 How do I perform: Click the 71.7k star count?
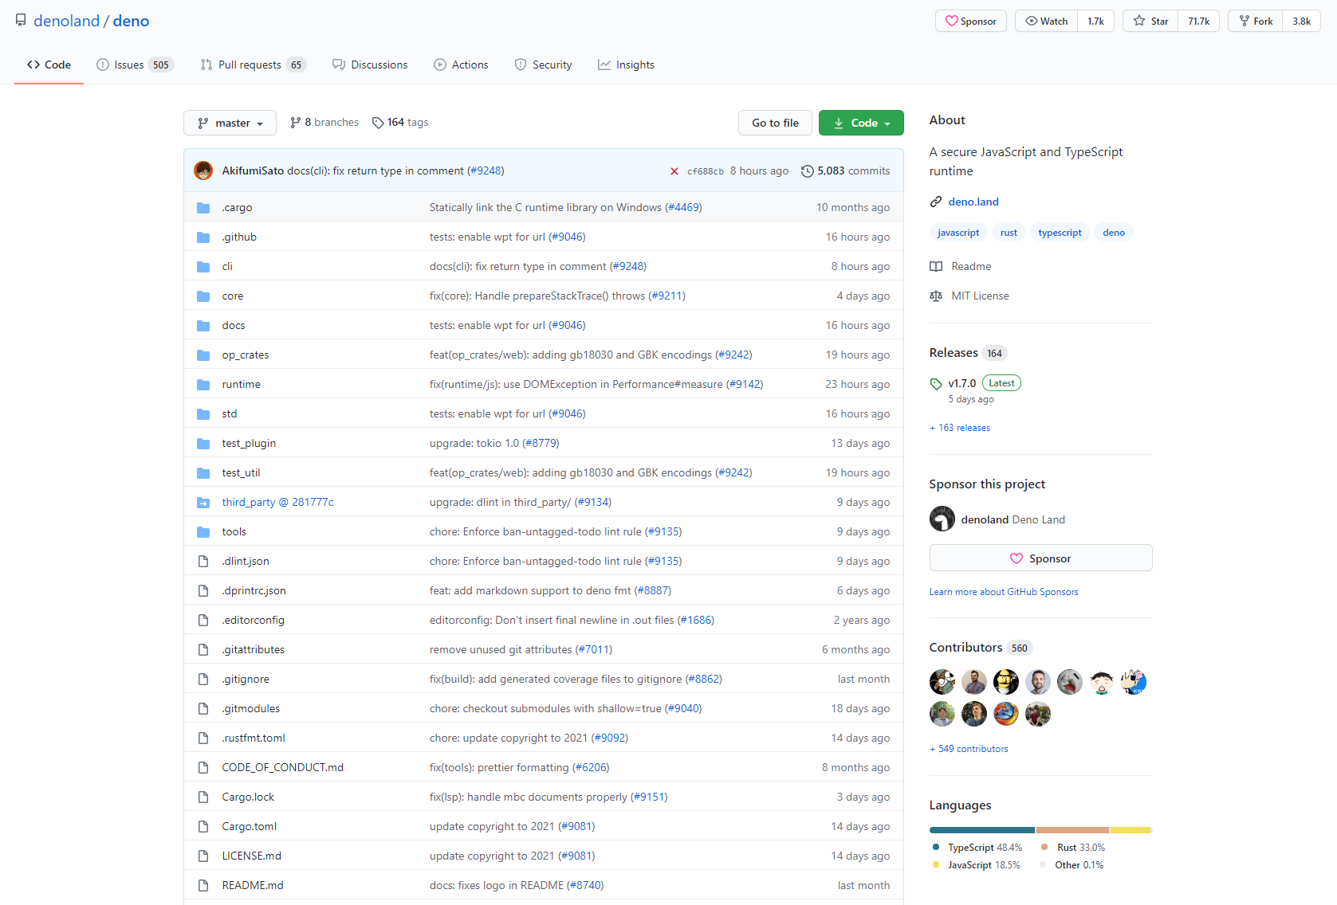[x=1198, y=21]
